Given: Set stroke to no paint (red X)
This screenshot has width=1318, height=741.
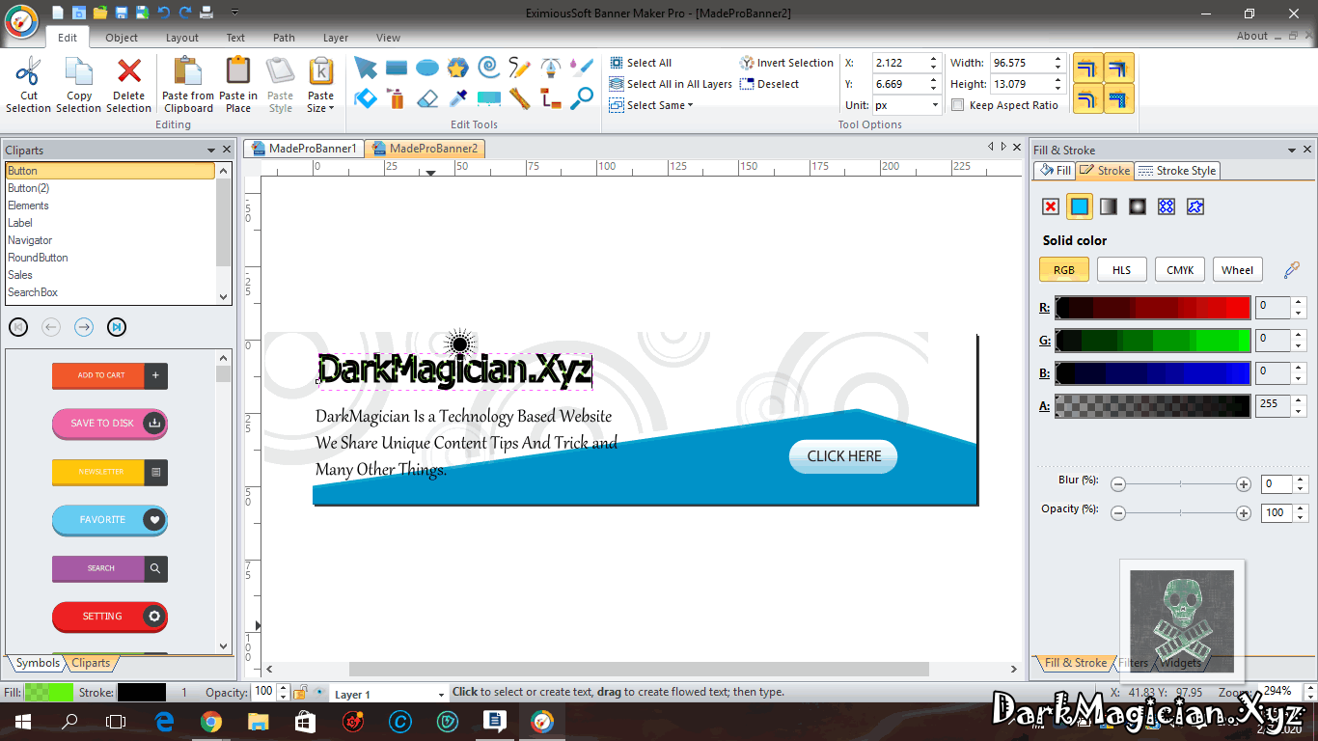Looking at the screenshot, I should coord(1051,206).
